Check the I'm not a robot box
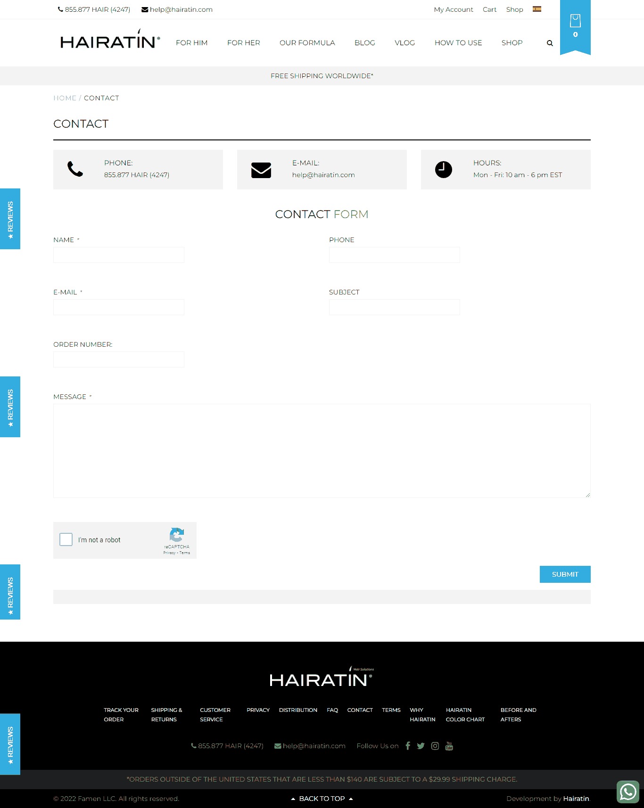This screenshot has width=644, height=808. (66, 539)
